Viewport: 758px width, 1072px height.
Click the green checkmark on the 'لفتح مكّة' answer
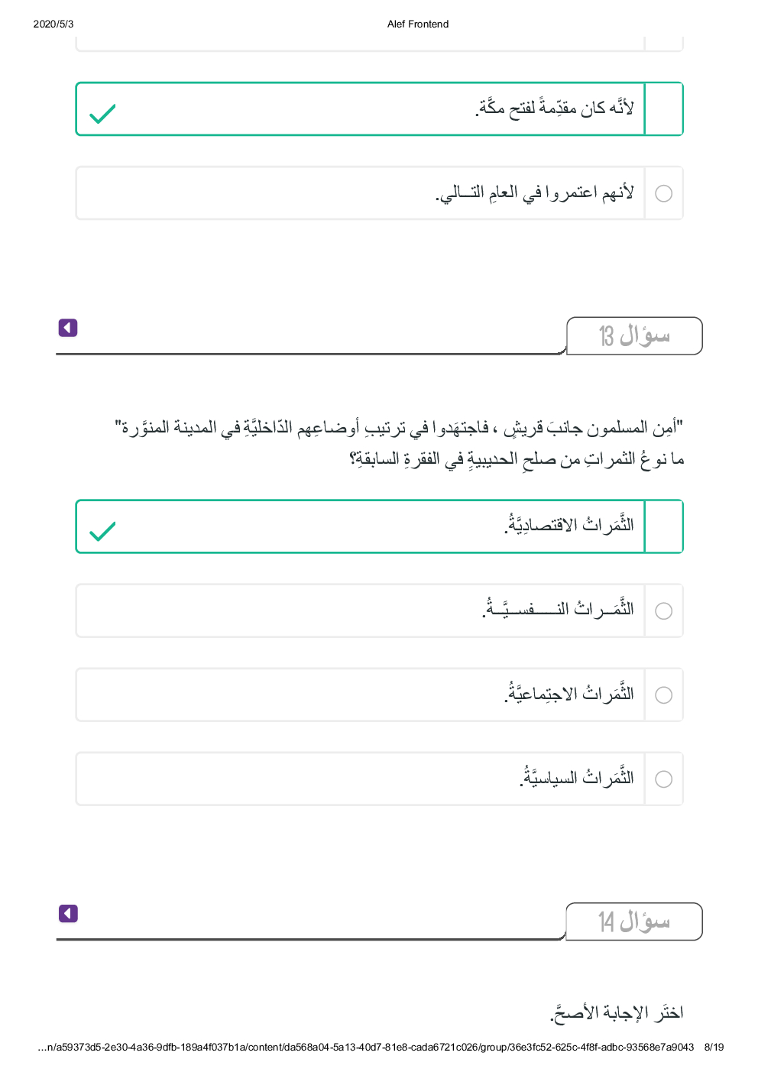click(102, 114)
